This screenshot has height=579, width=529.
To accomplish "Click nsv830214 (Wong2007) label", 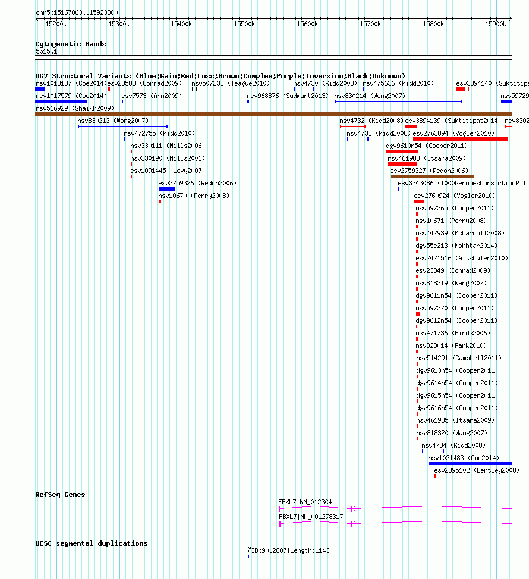I will 370,96.
